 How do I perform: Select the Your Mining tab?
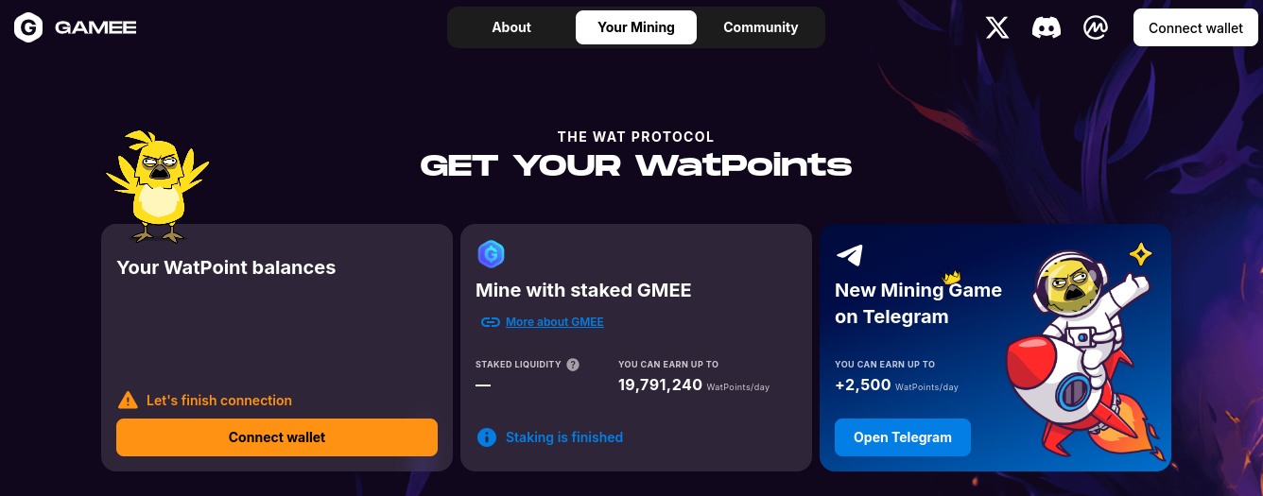click(x=636, y=27)
